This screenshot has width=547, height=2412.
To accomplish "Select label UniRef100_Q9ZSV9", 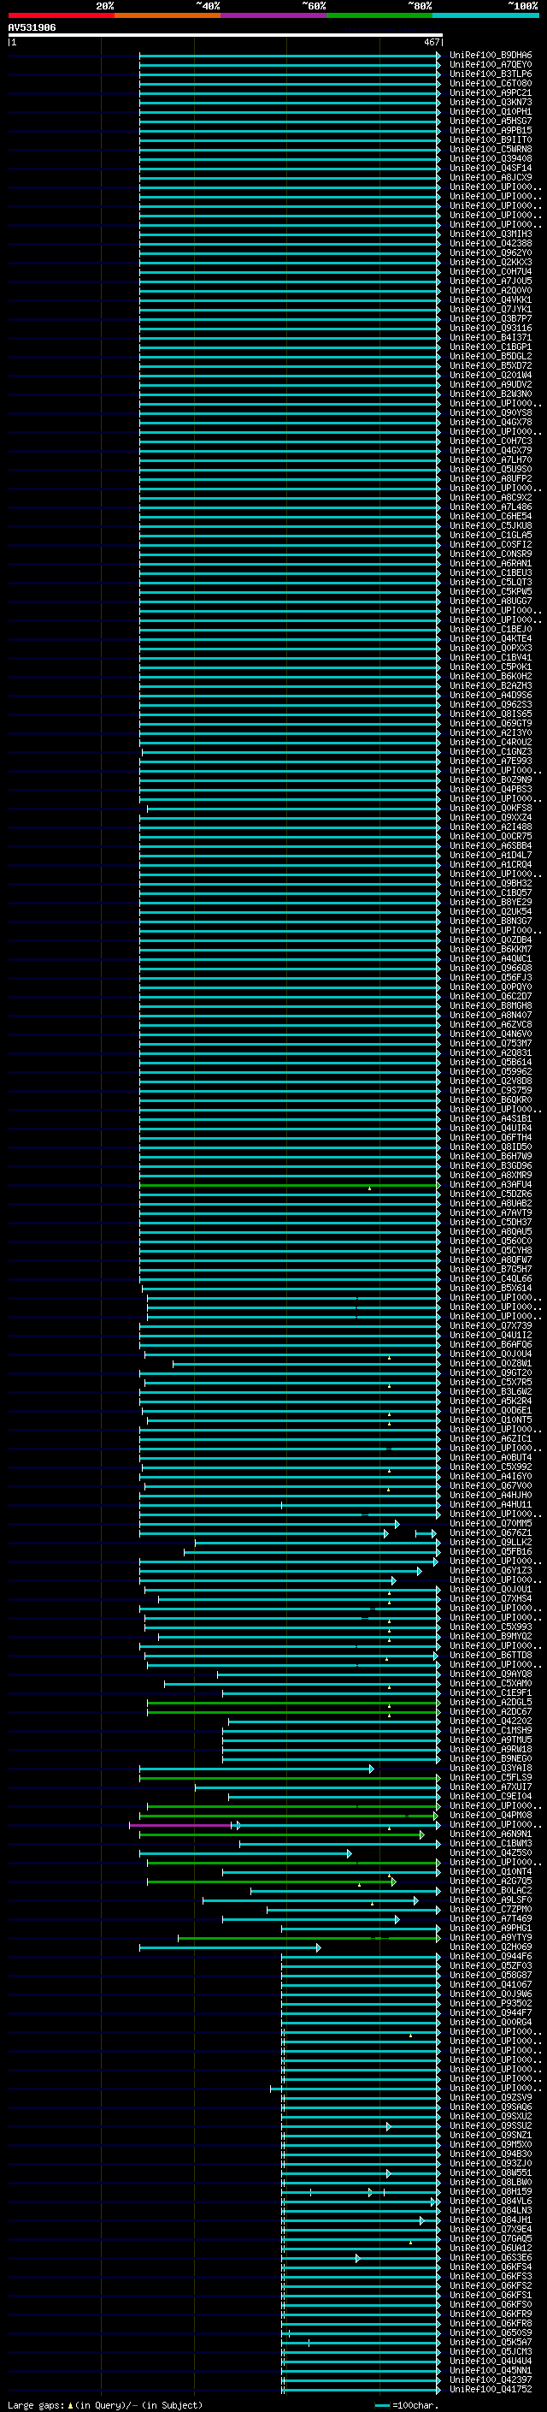I will pyautogui.click(x=490, y=2097).
